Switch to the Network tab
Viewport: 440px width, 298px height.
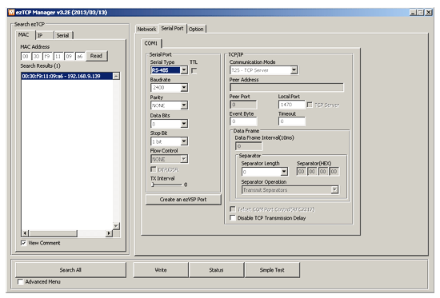pyautogui.click(x=146, y=29)
